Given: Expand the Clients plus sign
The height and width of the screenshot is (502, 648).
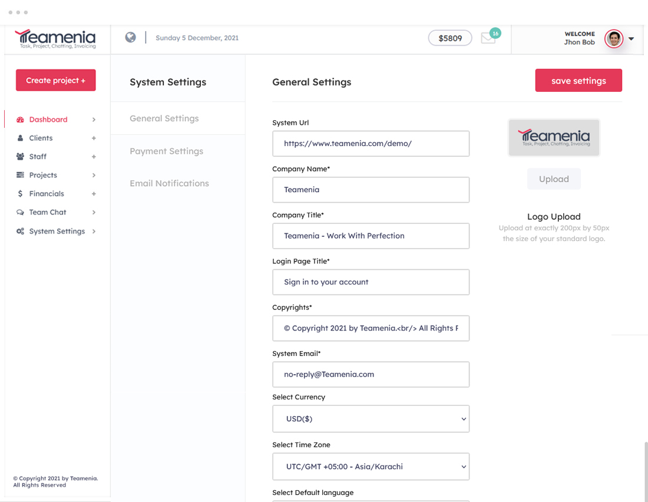Looking at the screenshot, I should (x=94, y=138).
